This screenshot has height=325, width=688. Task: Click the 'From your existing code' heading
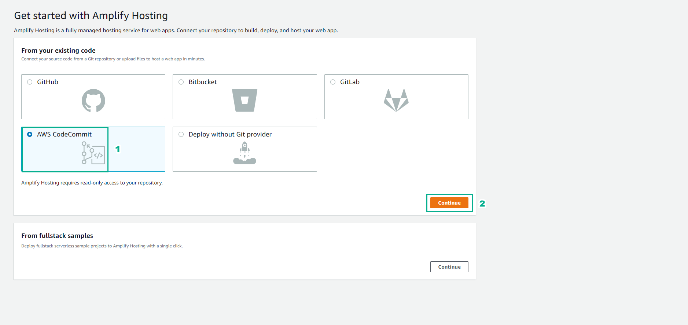(x=58, y=51)
